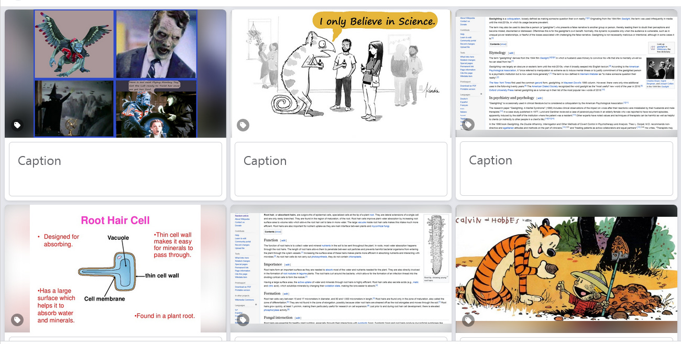Open the Calvin and Hobbes comic thumbnail
681x344 pixels.
point(566,269)
